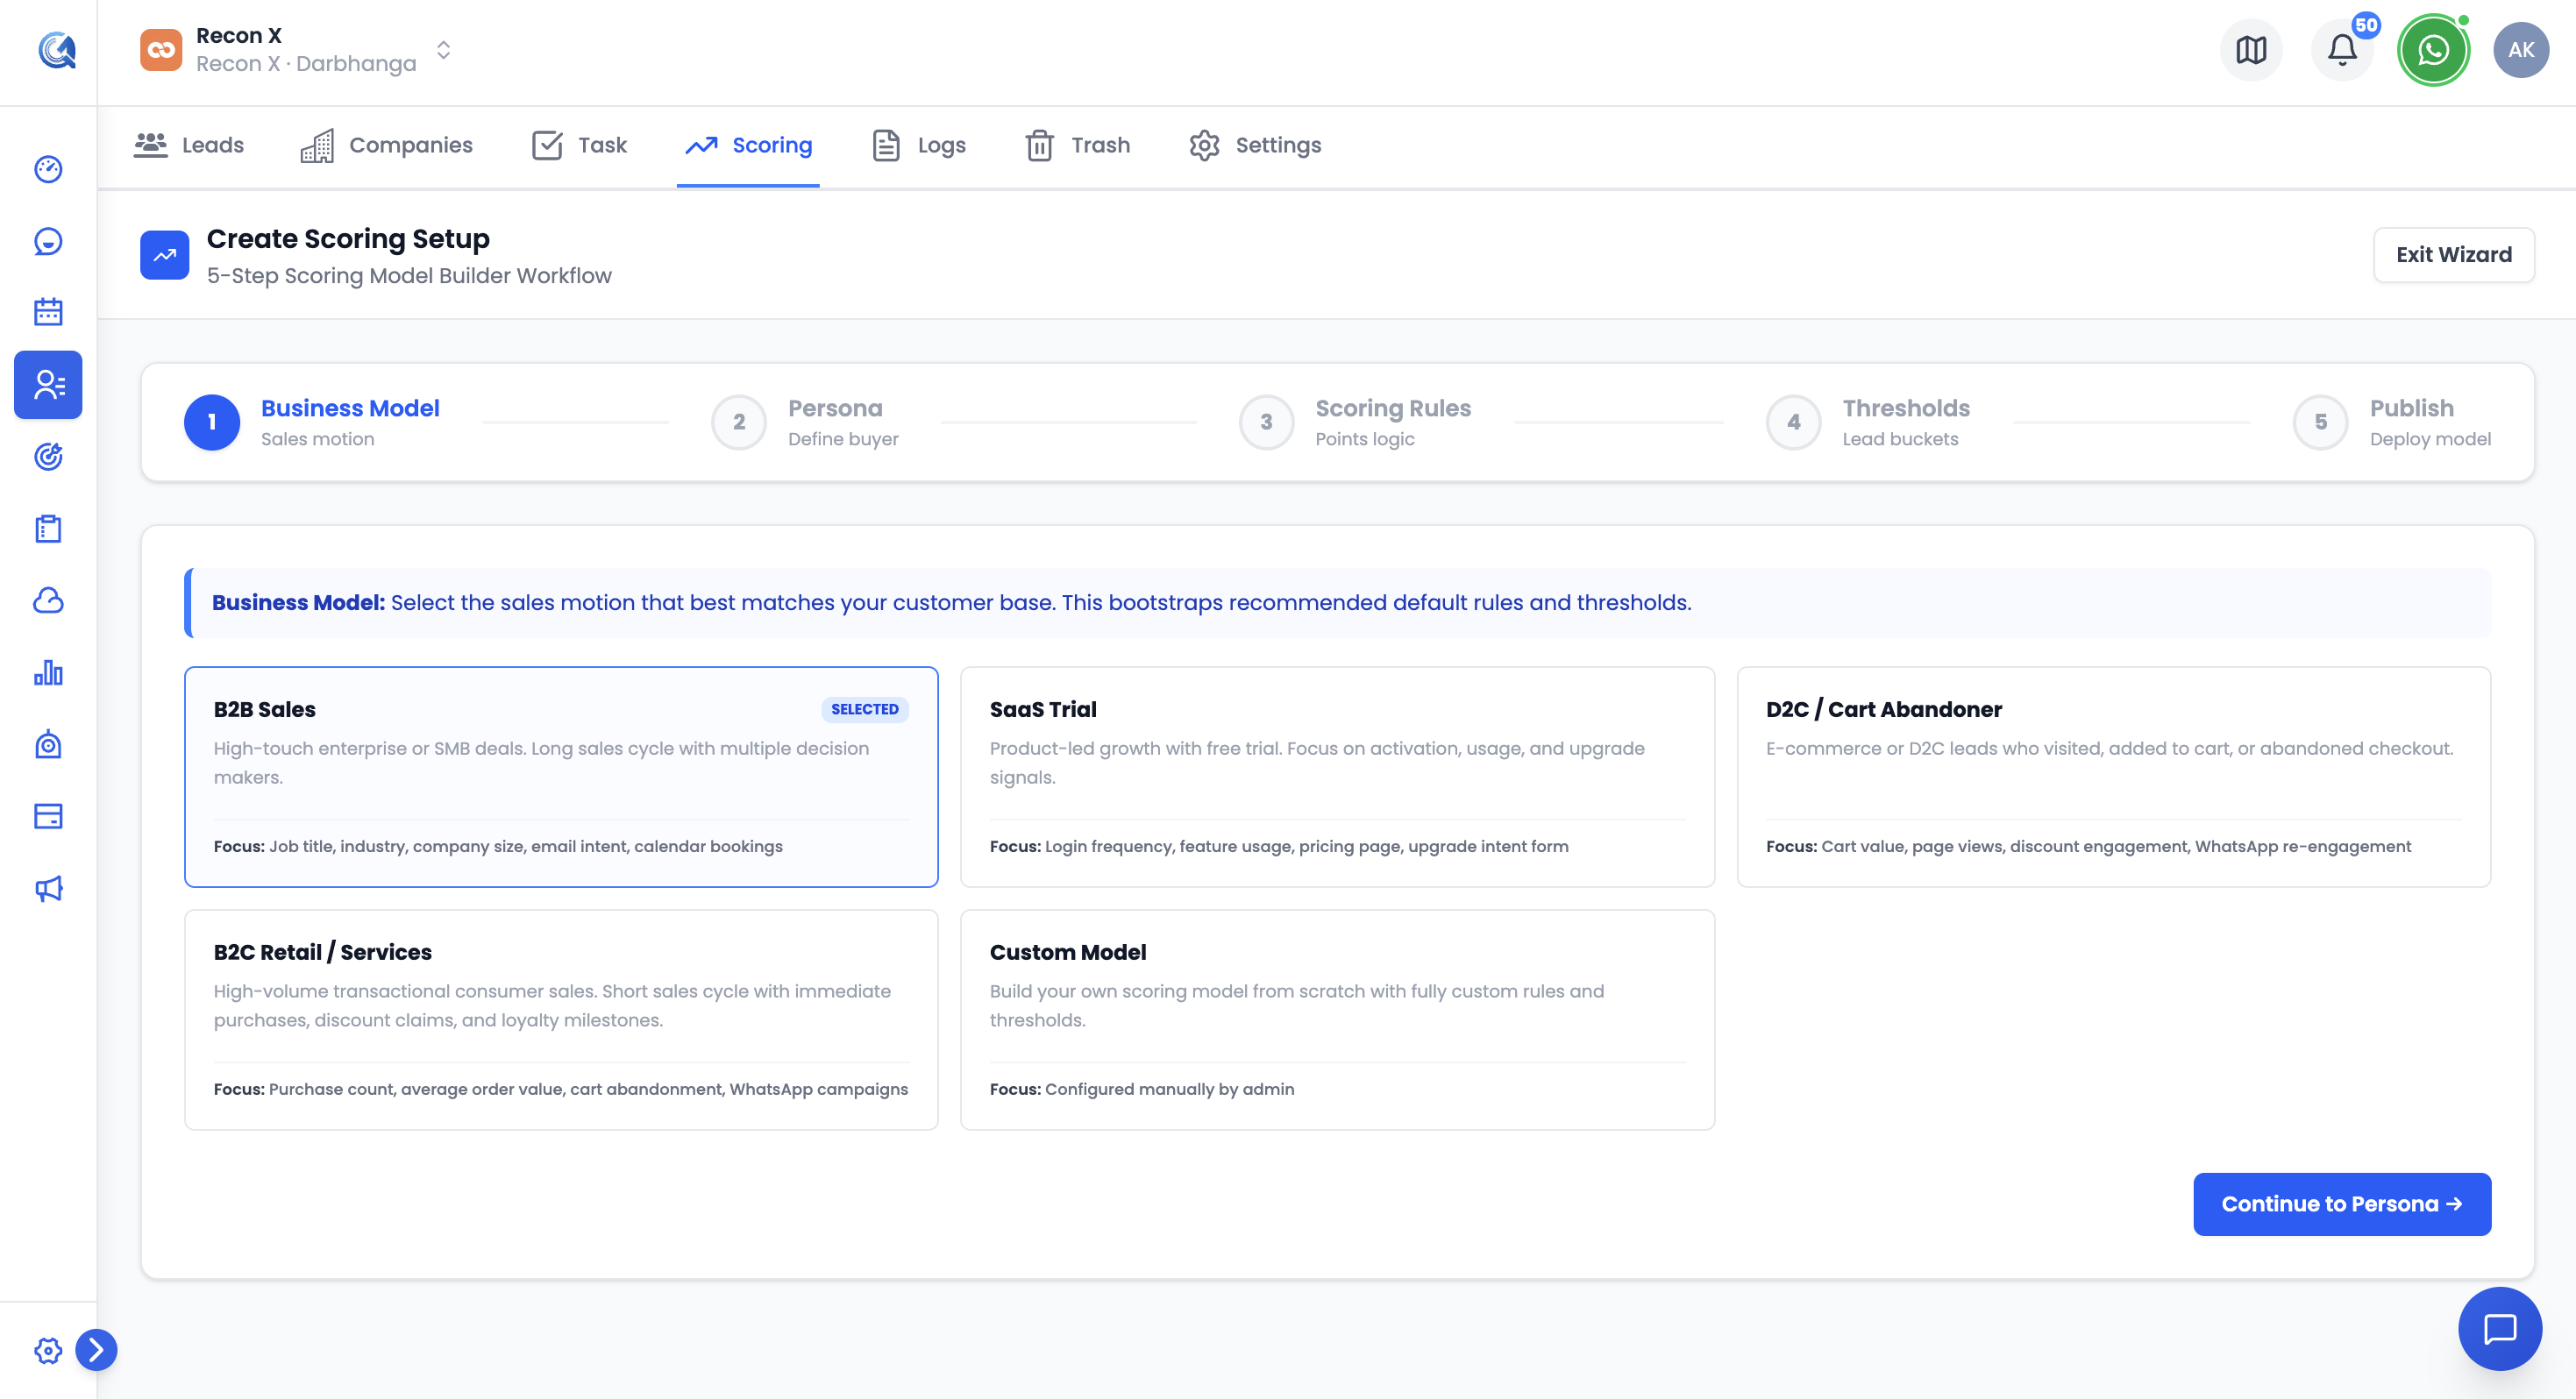
Task: Open the floating chat support button
Action: click(x=2500, y=1329)
